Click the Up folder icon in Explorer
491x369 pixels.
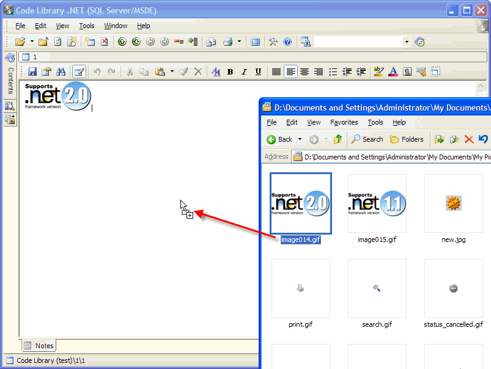(x=338, y=139)
